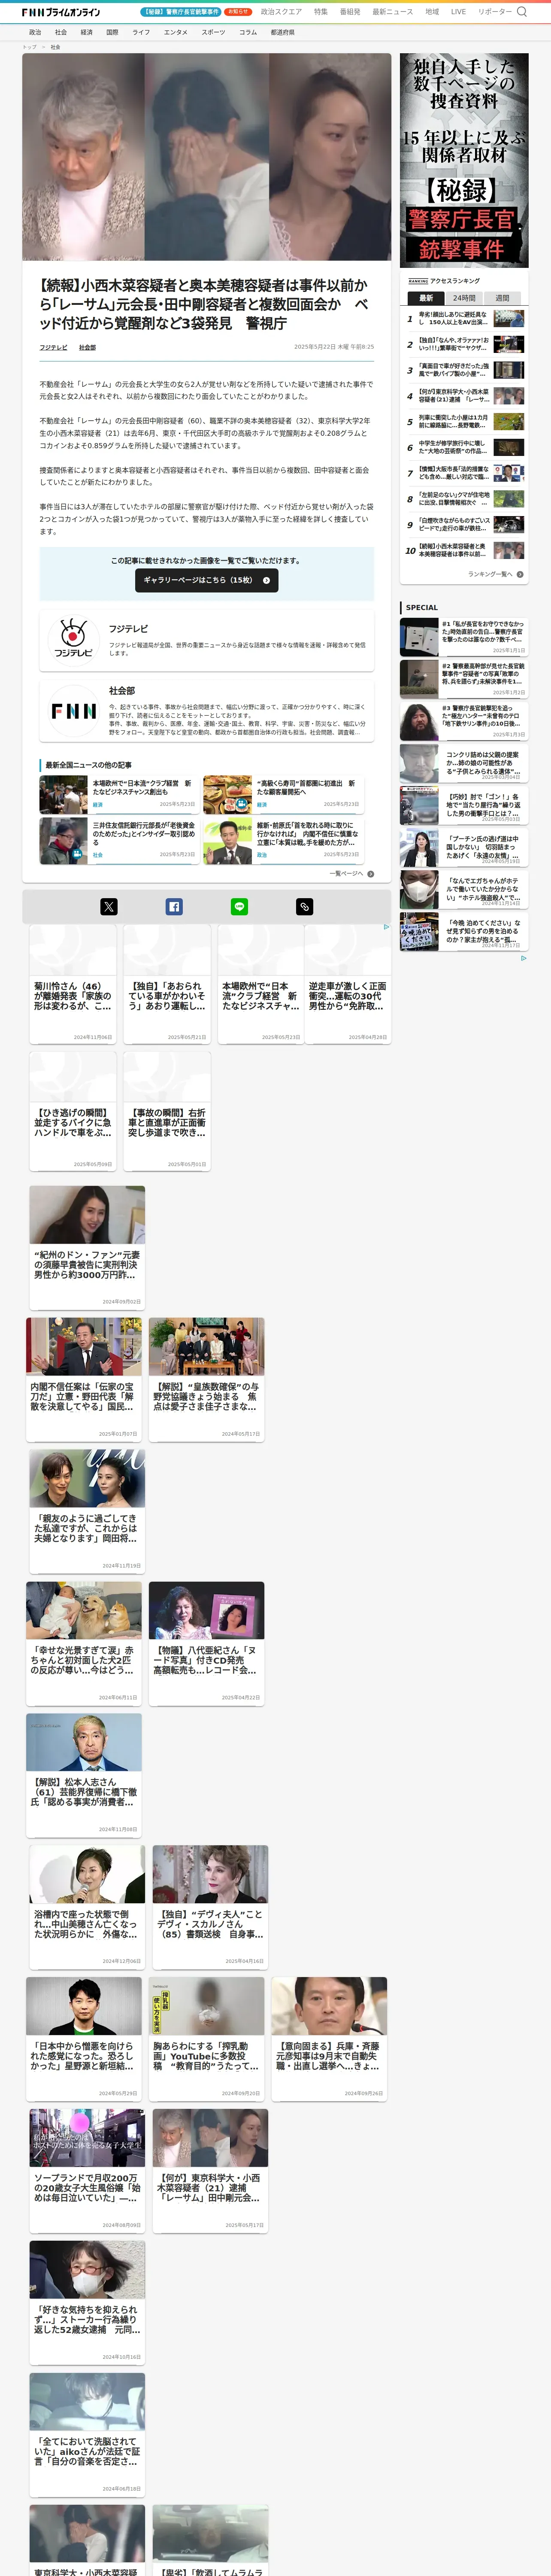Click 警察庁長官銃撃事件 秘録 sidebar banner
The image size is (551, 2576).
pyautogui.click(x=464, y=161)
